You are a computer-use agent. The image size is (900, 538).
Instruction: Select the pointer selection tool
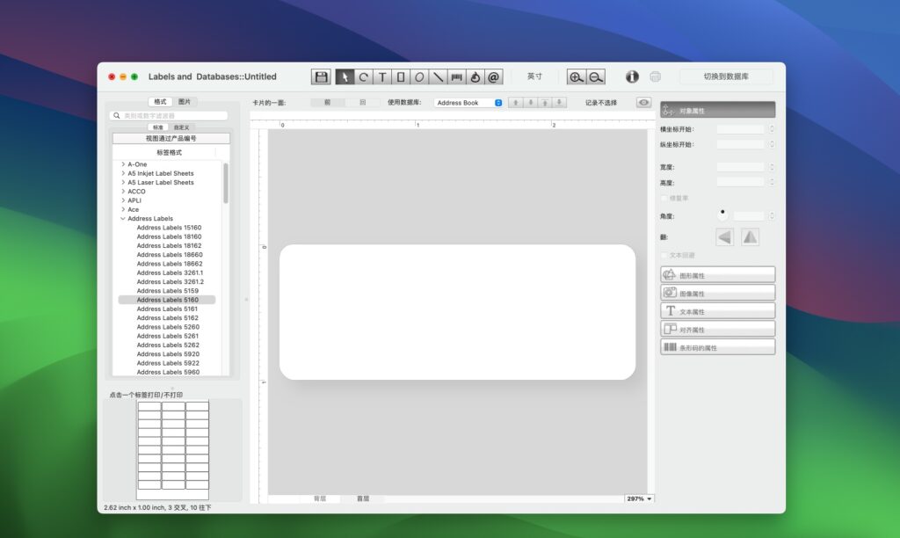[x=346, y=77]
